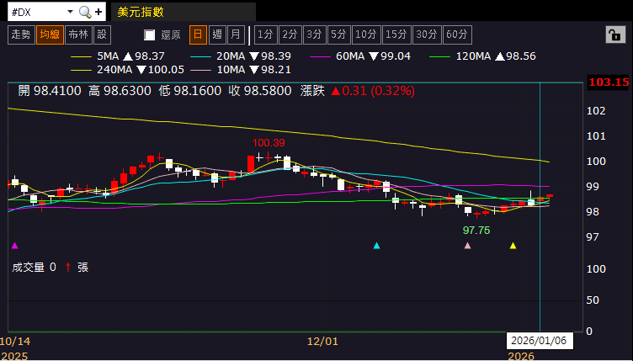Screen dimensions: 633x361
Task: Select the 日 daily period toggle
Action: click(x=198, y=35)
